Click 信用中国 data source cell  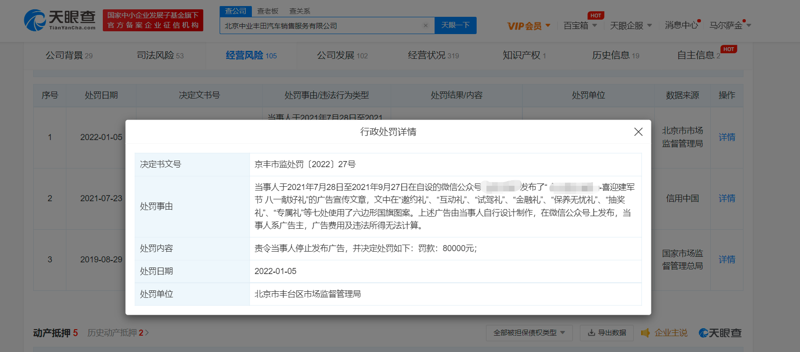pyautogui.click(x=682, y=198)
